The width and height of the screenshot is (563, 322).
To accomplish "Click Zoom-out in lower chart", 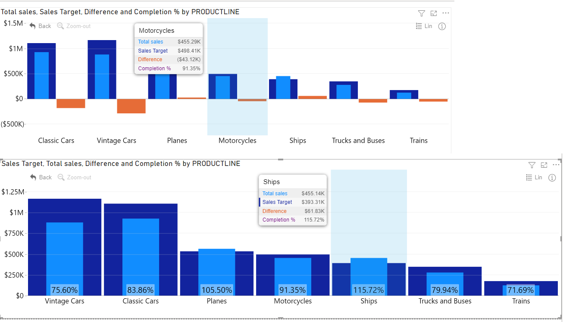I will (74, 177).
